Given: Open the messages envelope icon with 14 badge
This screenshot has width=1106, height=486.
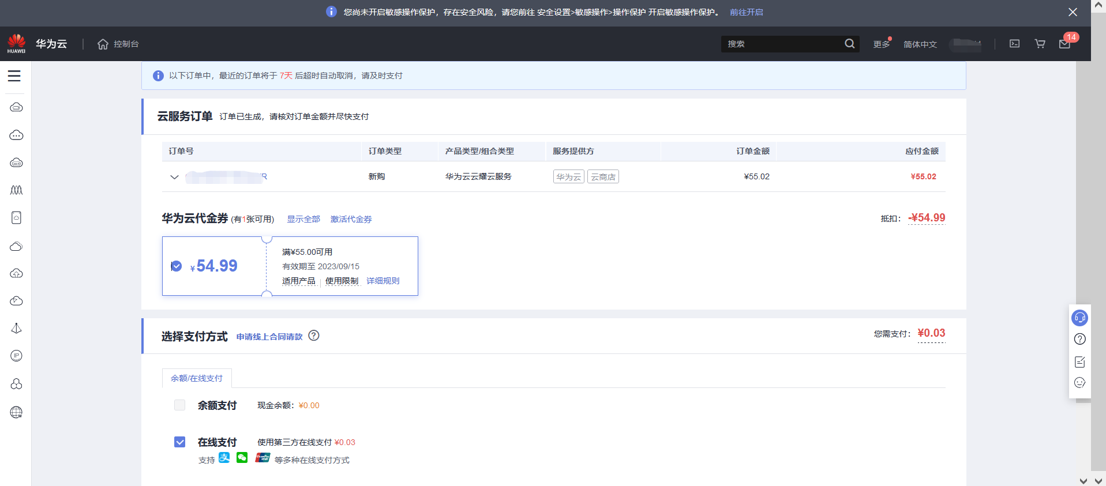Looking at the screenshot, I should [1065, 44].
